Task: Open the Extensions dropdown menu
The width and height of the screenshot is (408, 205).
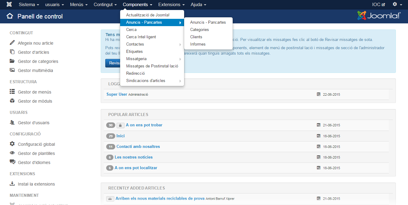Action: (x=171, y=5)
